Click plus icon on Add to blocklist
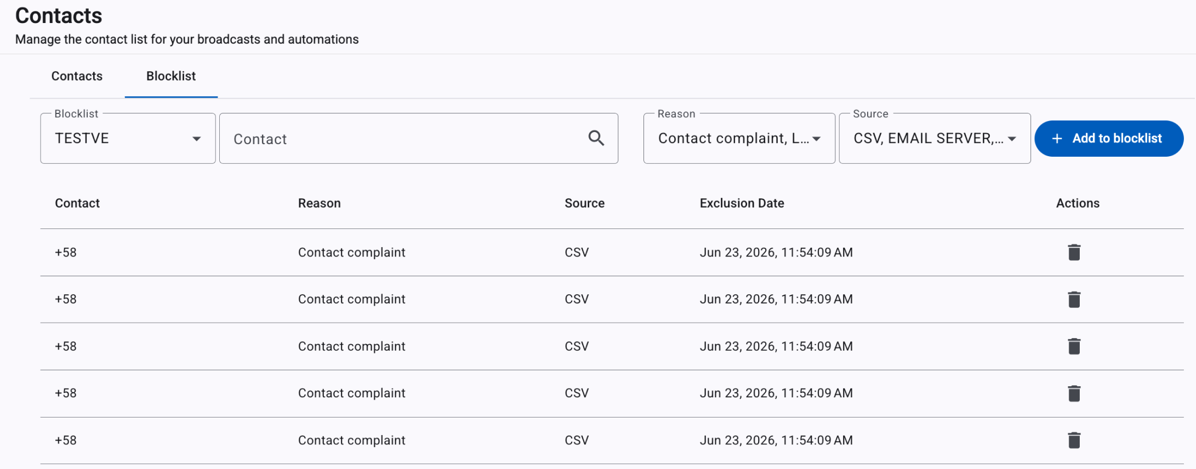This screenshot has height=469, width=1196. point(1057,139)
